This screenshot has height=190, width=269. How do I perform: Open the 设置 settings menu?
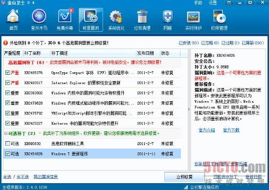click(x=213, y=2)
